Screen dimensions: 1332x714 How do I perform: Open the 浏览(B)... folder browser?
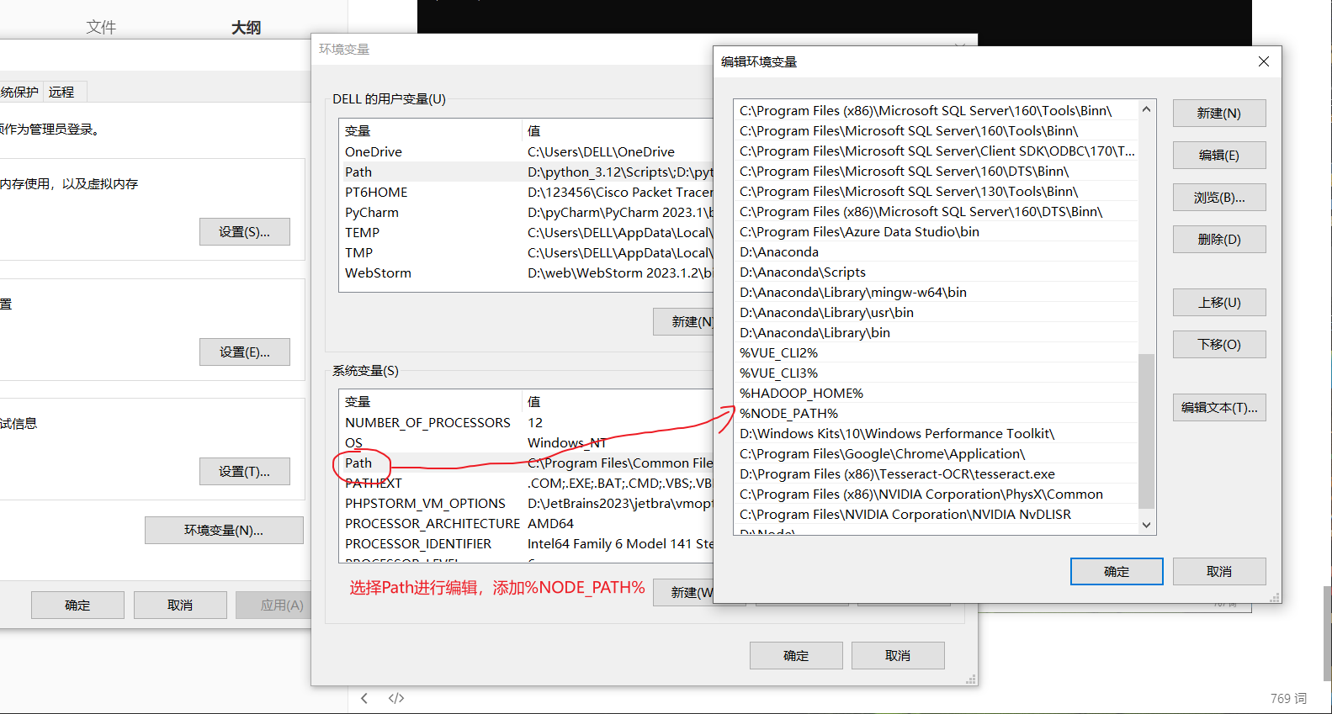(x=1218, y=198)
